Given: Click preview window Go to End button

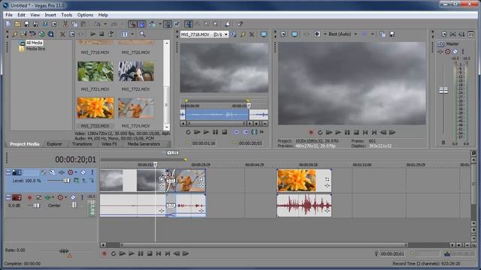Looking at the screenshot, I should tap(374, 132).
